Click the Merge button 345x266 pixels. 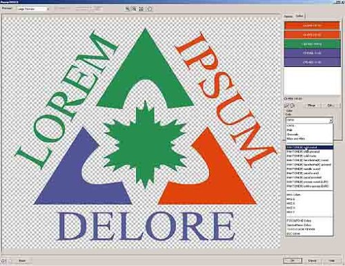[311, 105]
